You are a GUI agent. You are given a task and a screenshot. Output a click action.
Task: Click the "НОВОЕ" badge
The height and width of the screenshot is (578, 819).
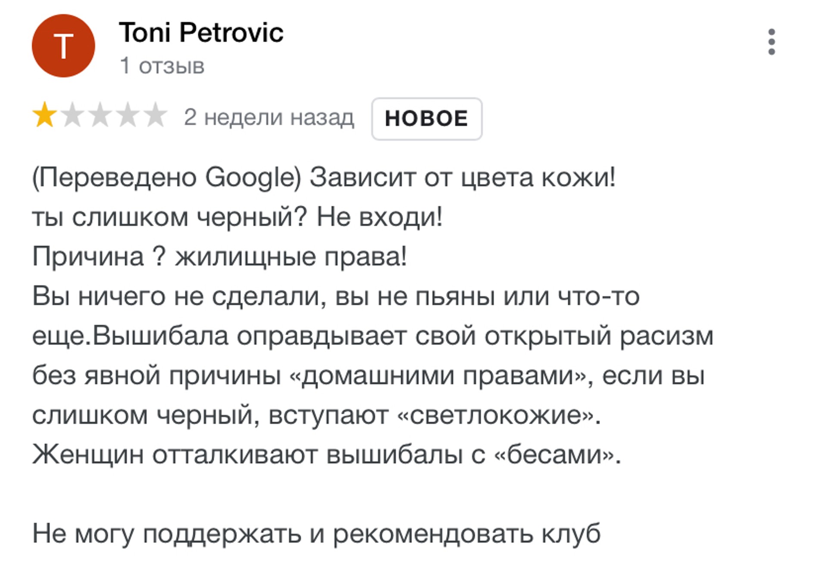[x=426, y=119]
